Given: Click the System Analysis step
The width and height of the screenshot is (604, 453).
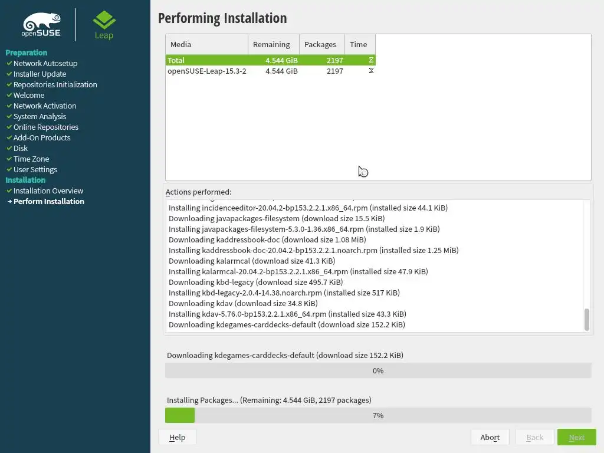Looking at the screenshot, I should pyautogui.click(x=40, y=116).
